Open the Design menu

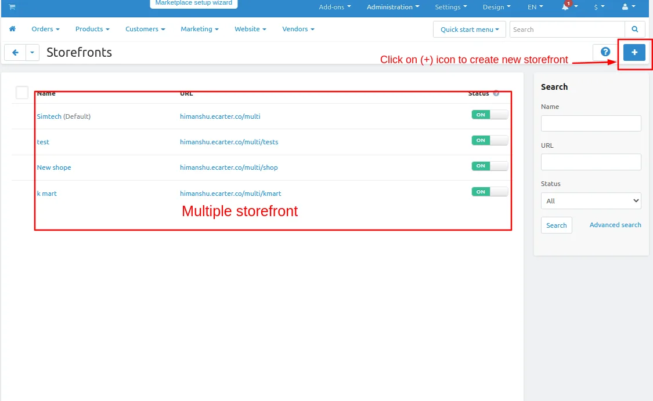tap(496, 6)
